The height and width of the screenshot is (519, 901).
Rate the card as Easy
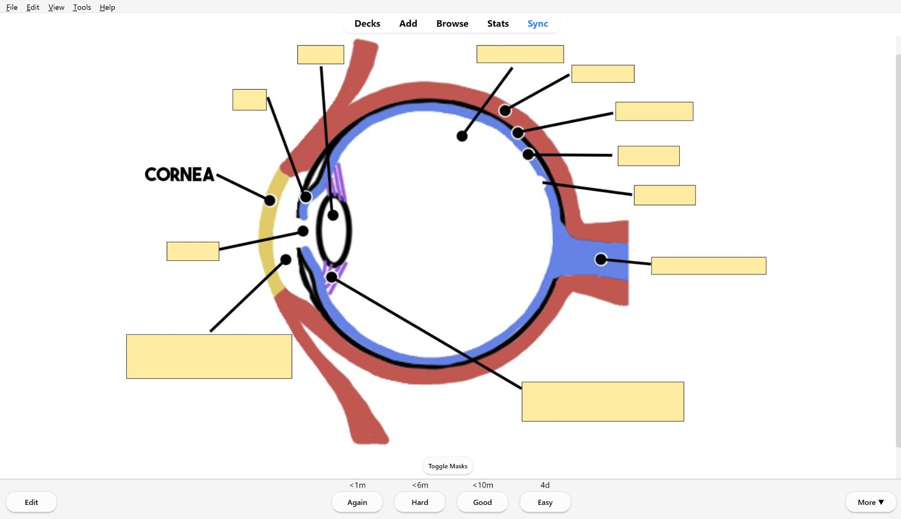click(545, 502)
